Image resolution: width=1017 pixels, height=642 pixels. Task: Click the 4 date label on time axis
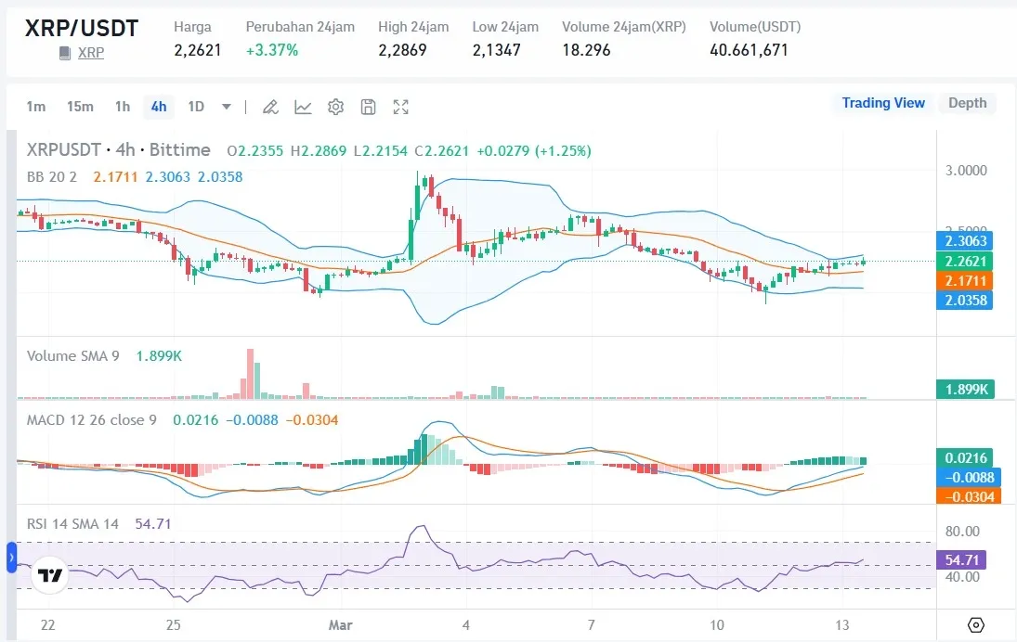point(465,625)
